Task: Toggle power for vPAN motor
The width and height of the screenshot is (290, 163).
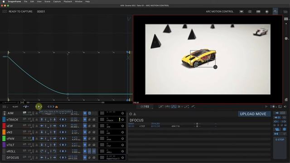Action: coord(122,139)
